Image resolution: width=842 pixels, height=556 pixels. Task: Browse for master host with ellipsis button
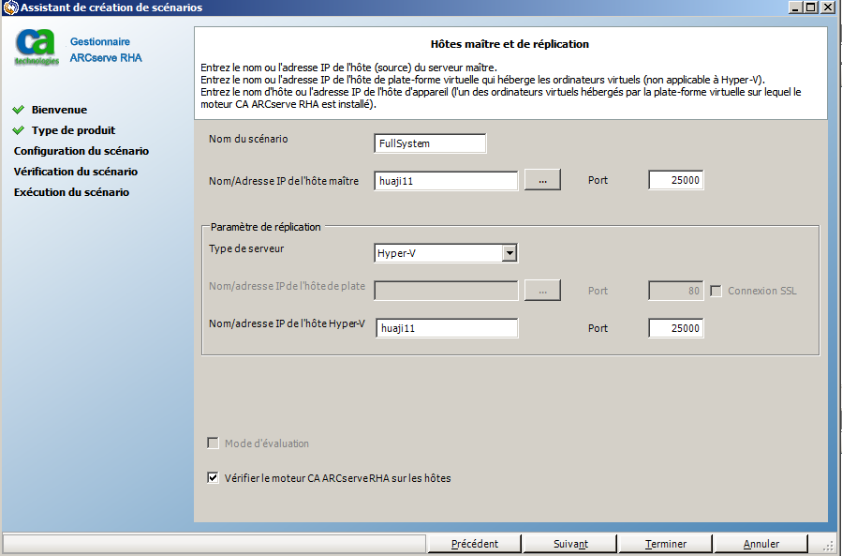coord(542,181)
